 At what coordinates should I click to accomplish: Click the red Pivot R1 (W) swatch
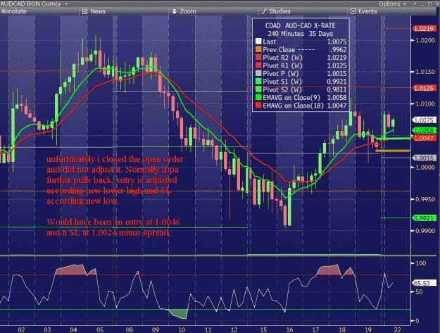[258, 65]
